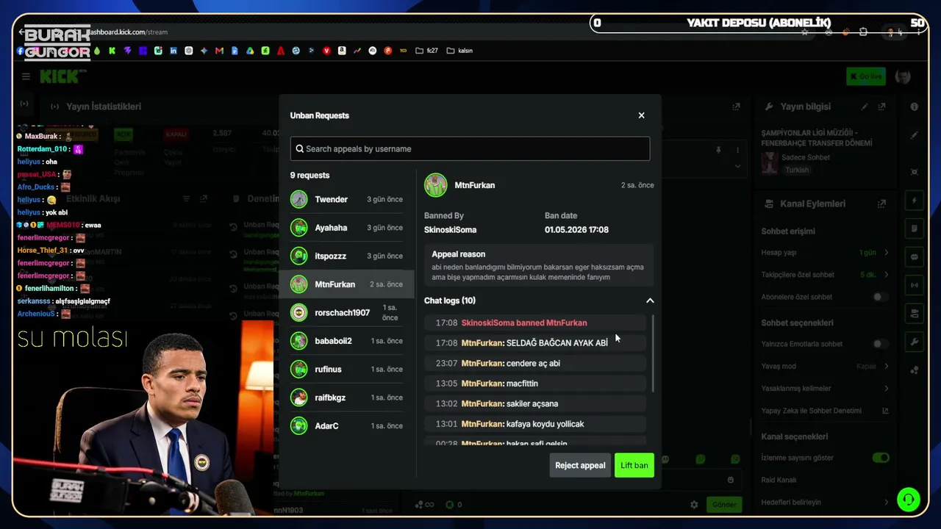Focus the search appeals by username field

[470, 148]
